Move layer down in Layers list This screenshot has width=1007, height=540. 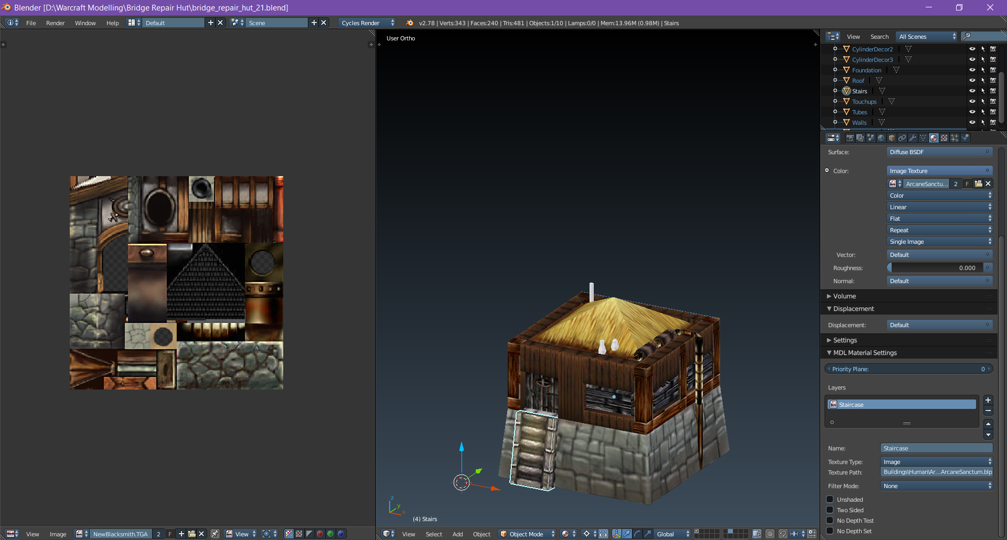pyautogui.click(x=988, y=435)
